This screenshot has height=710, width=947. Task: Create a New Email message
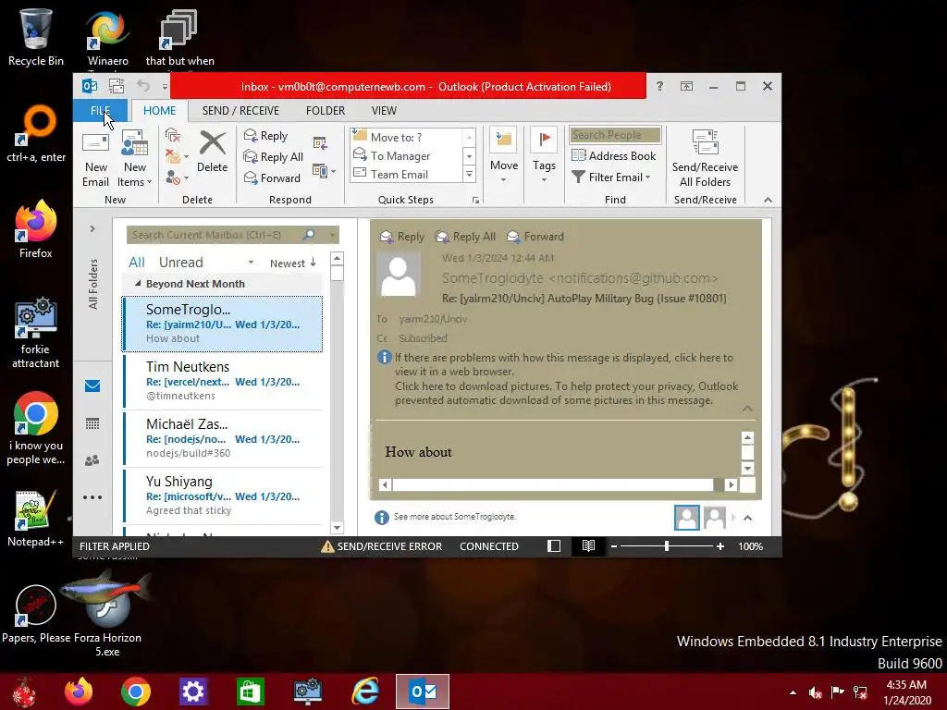point(95,159)
